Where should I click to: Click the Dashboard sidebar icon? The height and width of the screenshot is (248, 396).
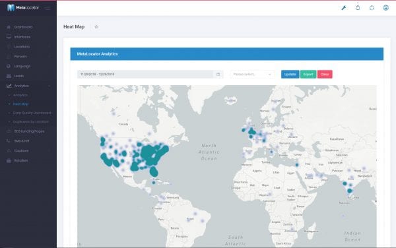[9, 27]
